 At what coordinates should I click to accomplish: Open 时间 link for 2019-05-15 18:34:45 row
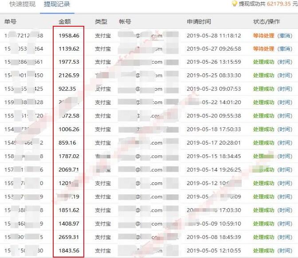point(285,157)
